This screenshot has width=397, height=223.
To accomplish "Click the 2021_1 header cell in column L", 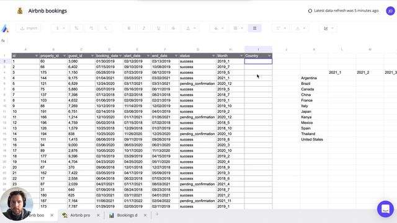I will point(342,72).
